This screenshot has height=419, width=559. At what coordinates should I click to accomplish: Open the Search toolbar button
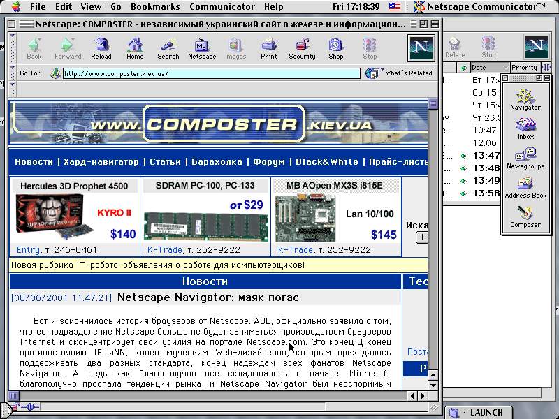click(x=168, y=48)
